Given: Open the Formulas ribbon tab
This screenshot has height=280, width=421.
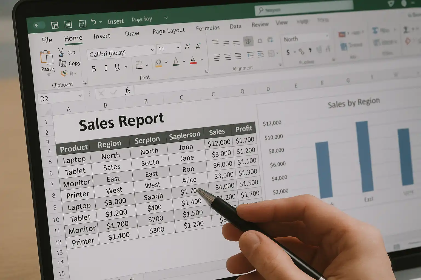Looking at the screenshot, I should 207,28.
